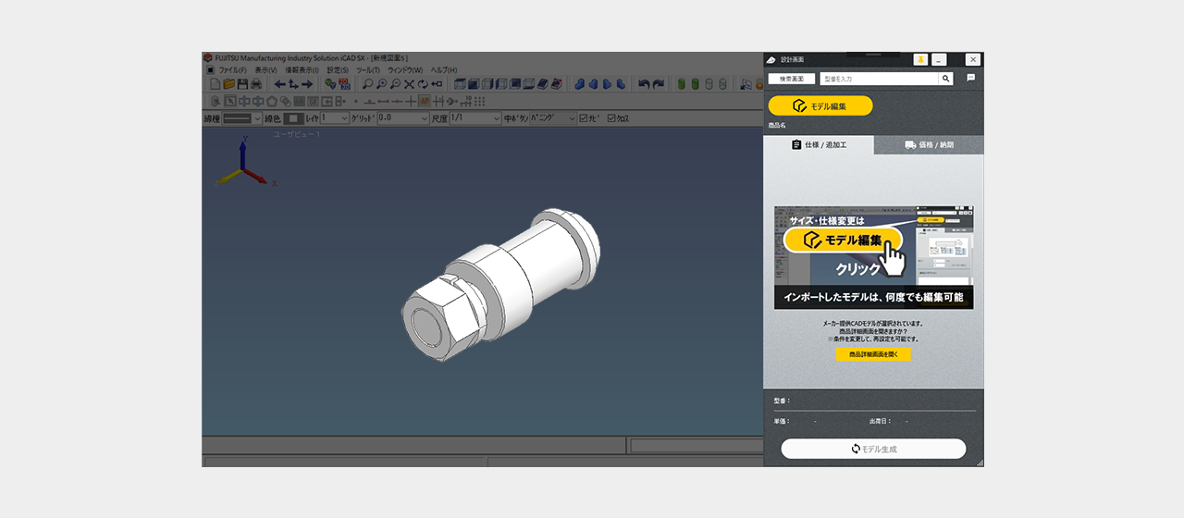Screen dimensions: 1184x518
Task: Toggle the ｸﾛｽ checkbox
Action: click(610, 118)
